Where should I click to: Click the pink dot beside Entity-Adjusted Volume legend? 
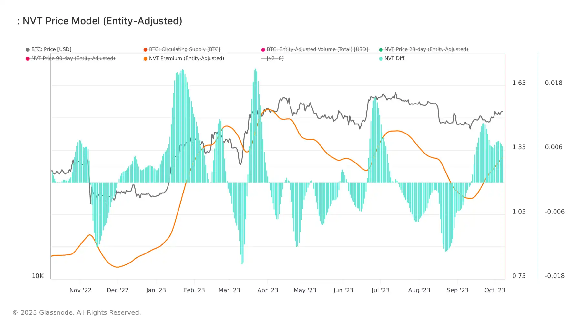pyautogui.click(x=263, y=50)
